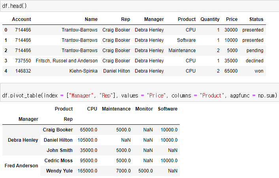
Task: Select the Account column header
Action: click(21, 19)
